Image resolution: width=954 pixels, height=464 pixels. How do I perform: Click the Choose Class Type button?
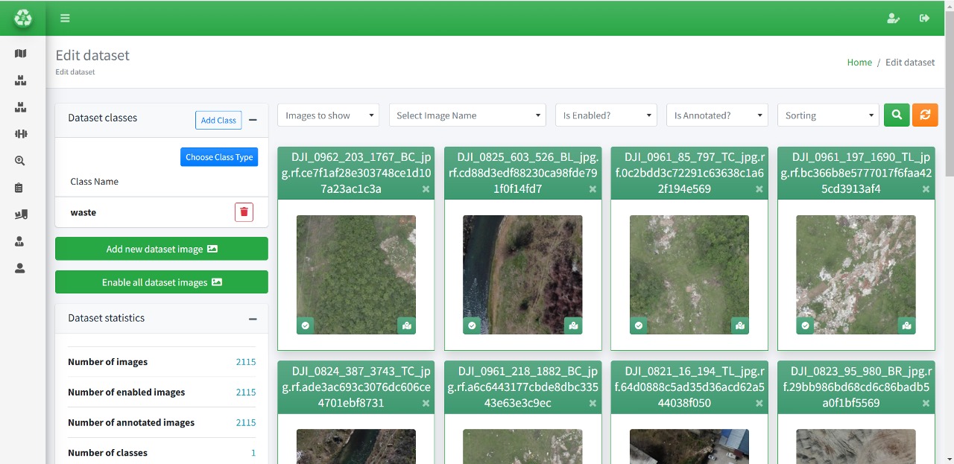click(x=219, y=156)
